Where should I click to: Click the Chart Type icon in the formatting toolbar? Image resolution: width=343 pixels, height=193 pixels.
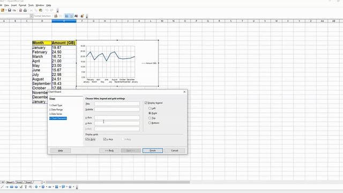coord(56,16)
